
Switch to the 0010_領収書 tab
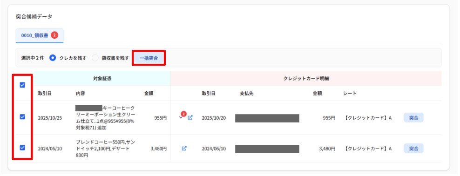(x=40, y=35)
